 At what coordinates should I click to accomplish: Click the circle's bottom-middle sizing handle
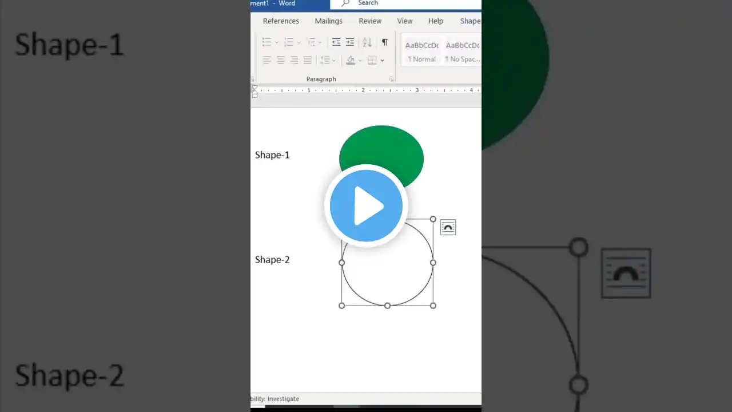click(x=387, y=306)
